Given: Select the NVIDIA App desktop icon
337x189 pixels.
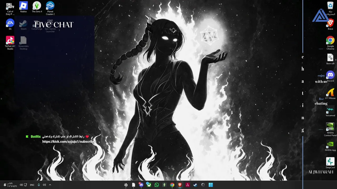Looking at the screenshot, I should pyautogui.click(x=330, y=146).
